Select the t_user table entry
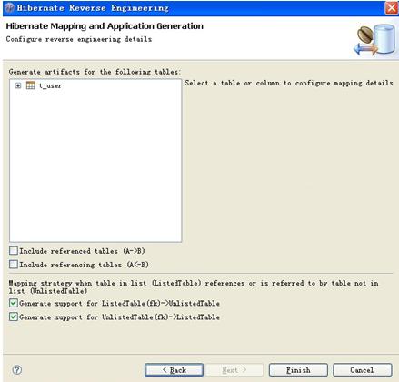The height and width of the screenshot is (382, 399). [50, 85]
